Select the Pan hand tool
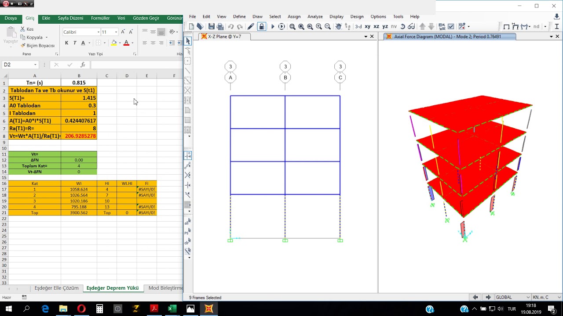Viewport: 563px width, 316px height. 339,27
